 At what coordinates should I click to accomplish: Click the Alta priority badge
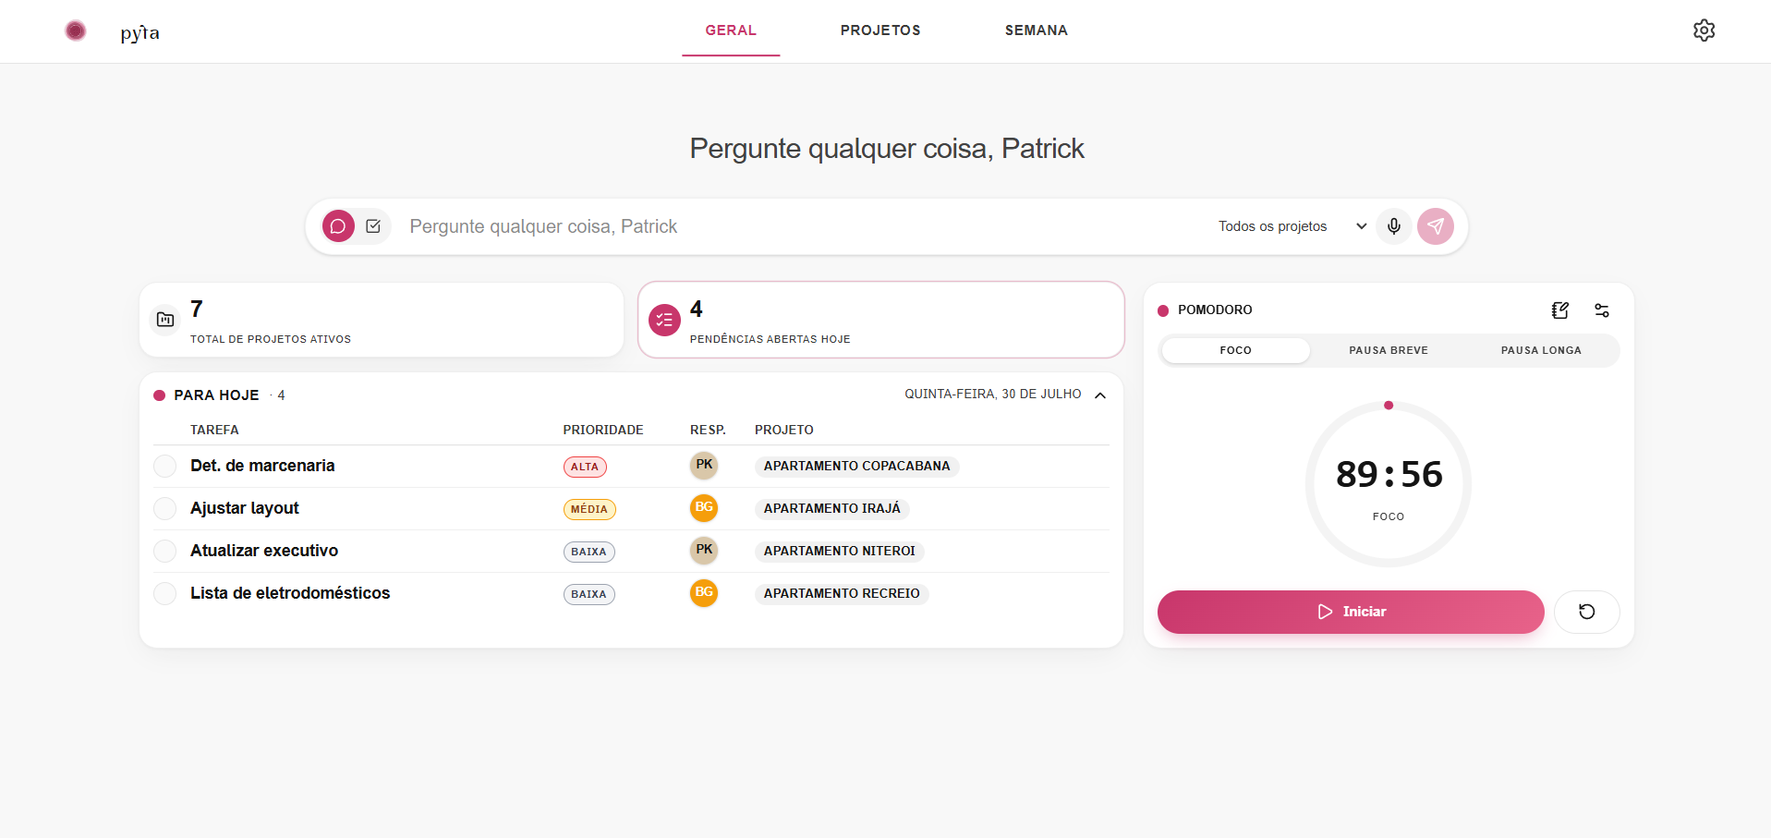[x=585, y=467]
